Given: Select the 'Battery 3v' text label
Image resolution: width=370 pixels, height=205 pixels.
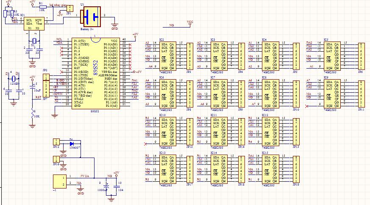Looking at the screenshot, I should point(87,29).
